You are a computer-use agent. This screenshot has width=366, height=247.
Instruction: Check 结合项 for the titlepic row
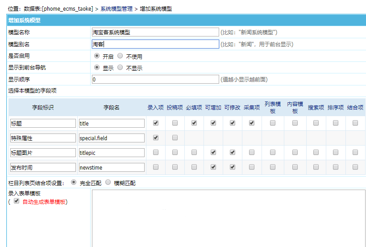point(355,152)
